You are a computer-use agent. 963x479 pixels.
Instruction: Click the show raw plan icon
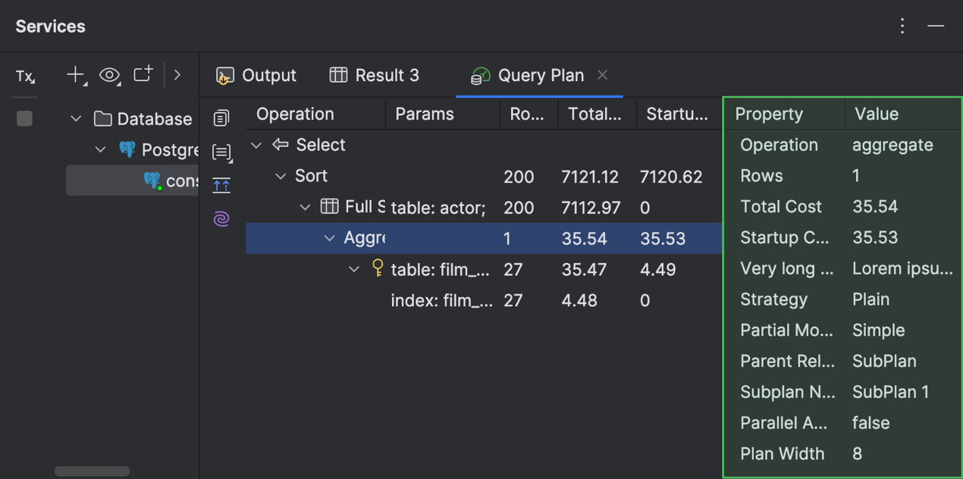click(x=221, y=152)
